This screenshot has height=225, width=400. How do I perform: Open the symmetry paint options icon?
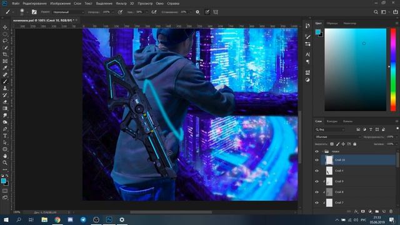[x=216, y=12]
